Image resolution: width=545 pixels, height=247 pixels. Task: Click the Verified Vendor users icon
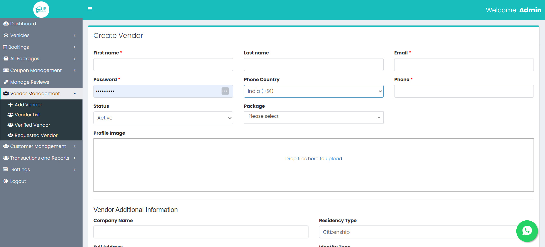pos(11,125)
